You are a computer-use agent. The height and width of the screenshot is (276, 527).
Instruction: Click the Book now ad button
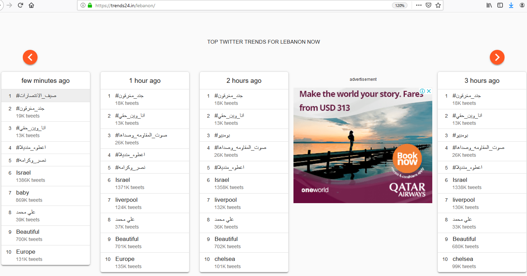pyautogui.click(x=407, y=159)
